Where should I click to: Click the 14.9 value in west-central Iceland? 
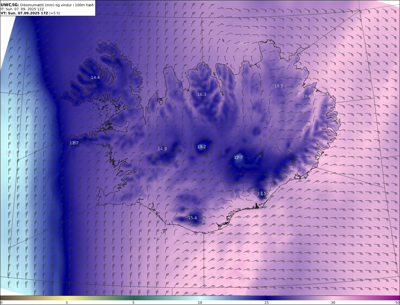pyautogui.click(x=162, y=149)
